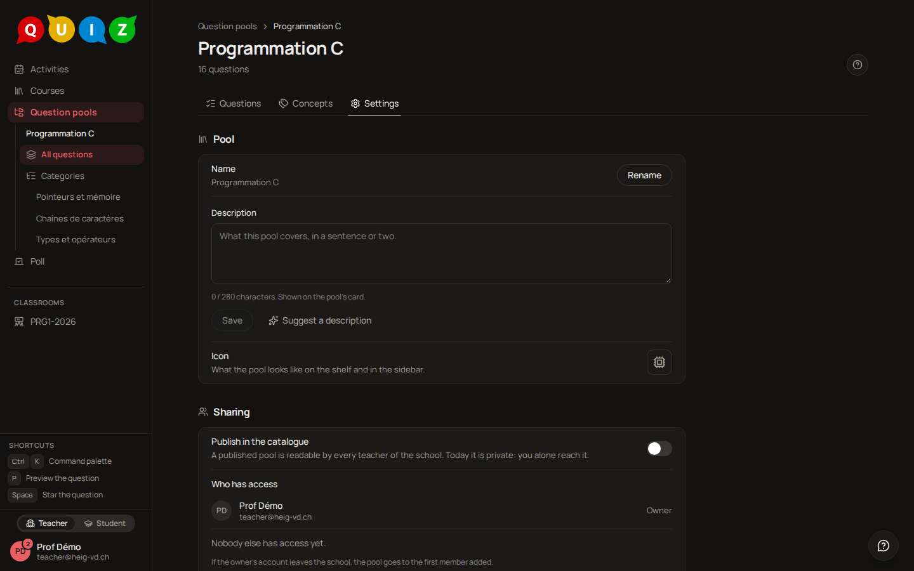914x571 pixels.
Task: Click the Rename button
Action: coord(644,175)
